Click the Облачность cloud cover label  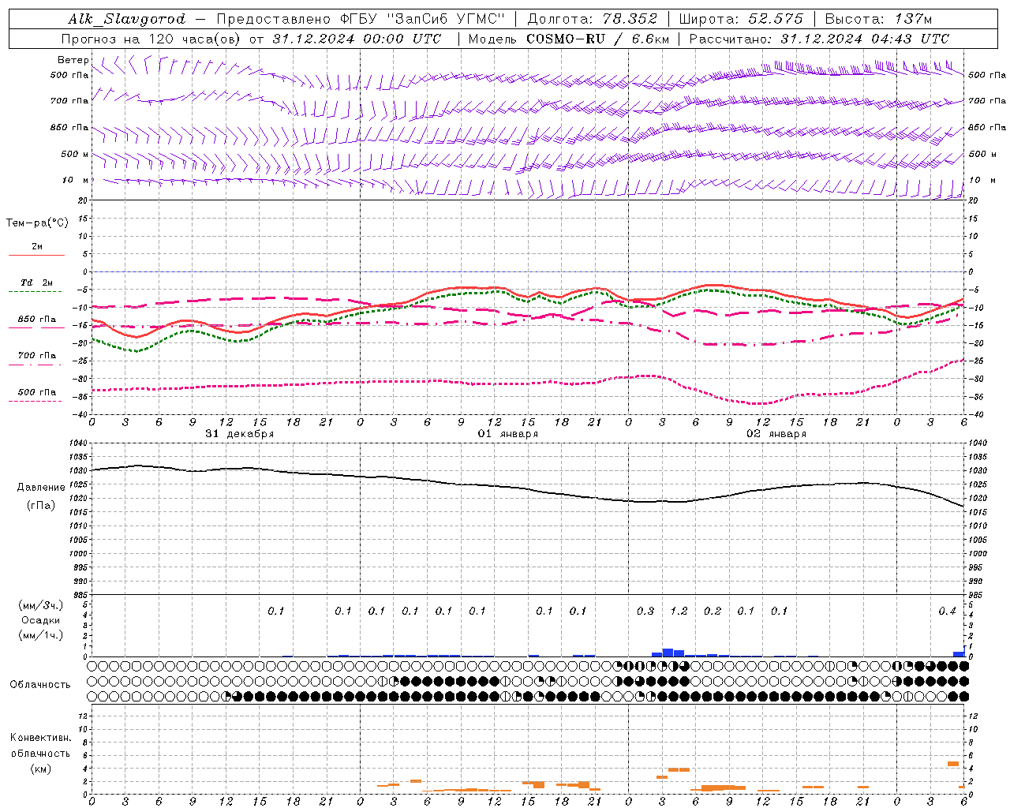(x=40, y=685)
